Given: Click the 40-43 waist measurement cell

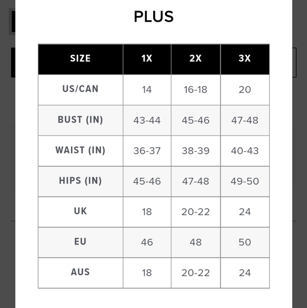Looking at the screenshot, I should pos(245,151).
